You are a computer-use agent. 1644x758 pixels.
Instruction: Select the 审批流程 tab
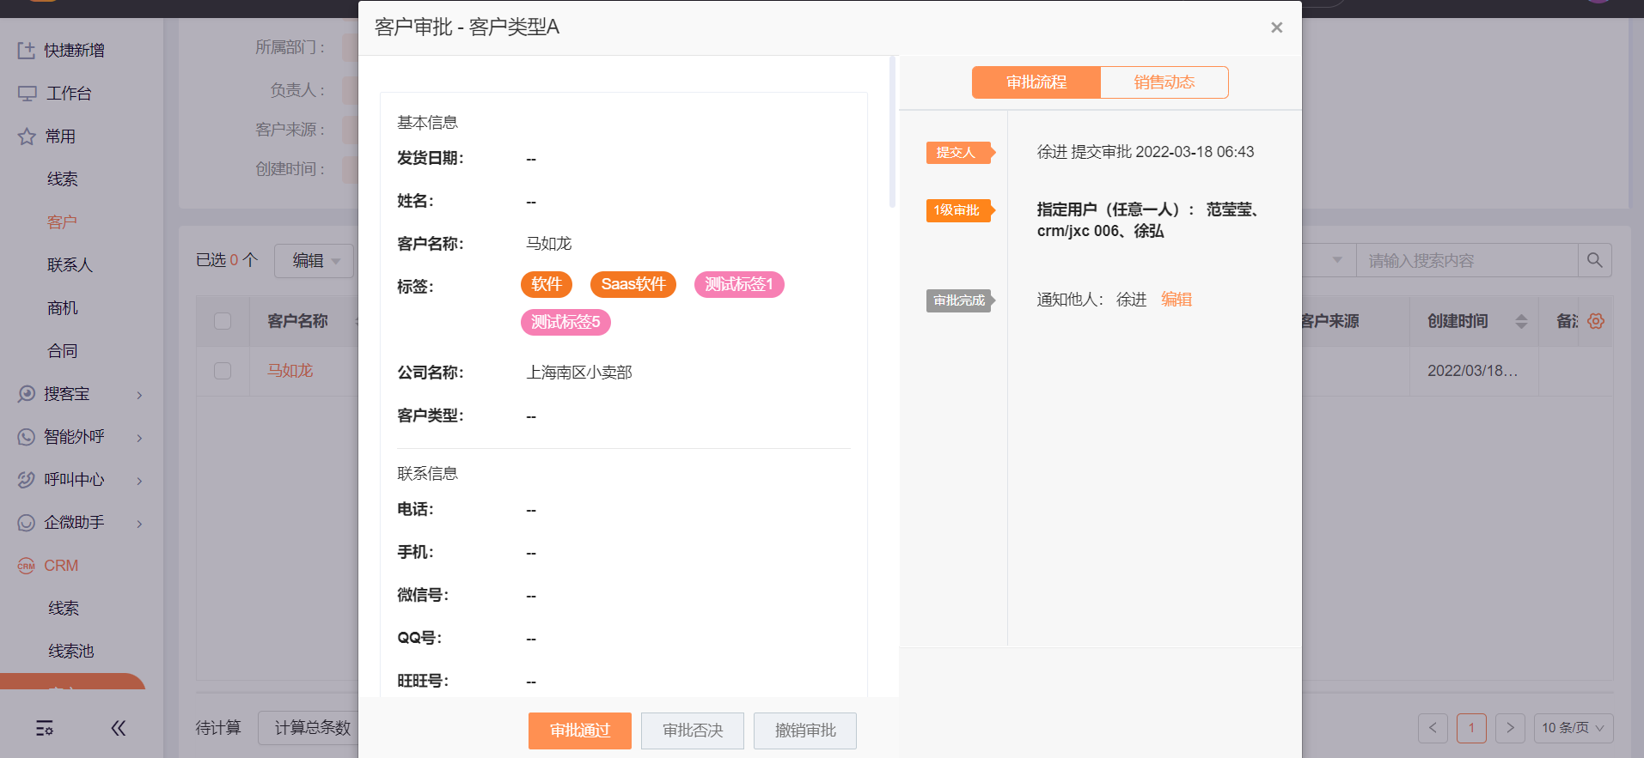click(1036, 82)
